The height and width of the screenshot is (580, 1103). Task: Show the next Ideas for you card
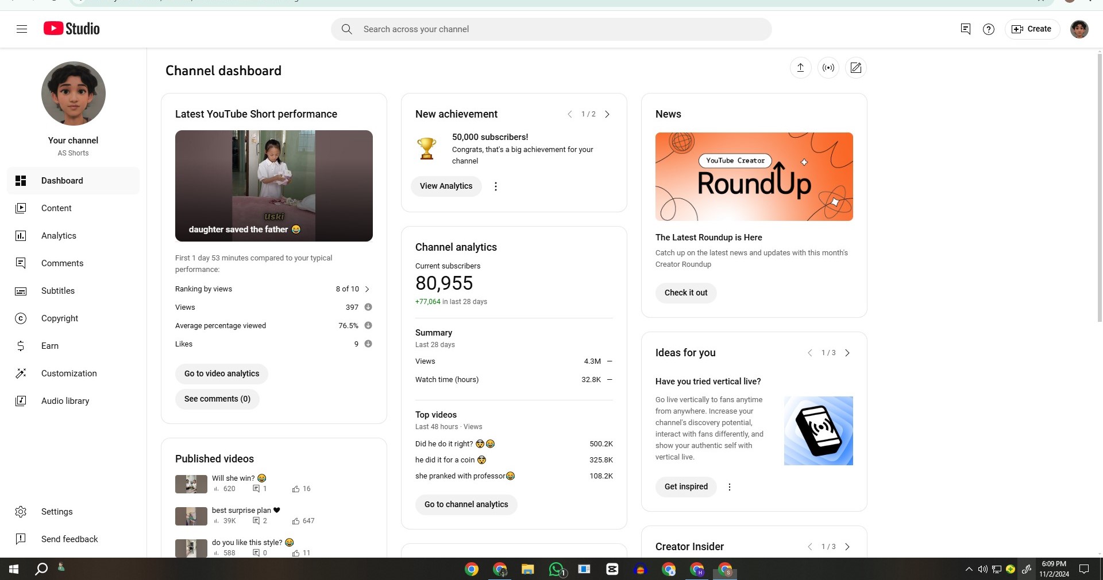(847, 353)
